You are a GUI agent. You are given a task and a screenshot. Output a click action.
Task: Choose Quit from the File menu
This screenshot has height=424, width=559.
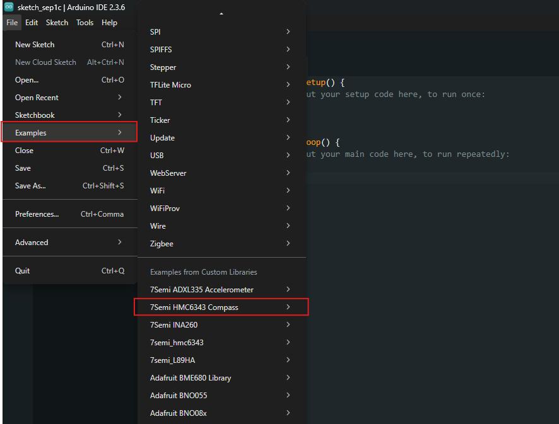tap(69, 270)
